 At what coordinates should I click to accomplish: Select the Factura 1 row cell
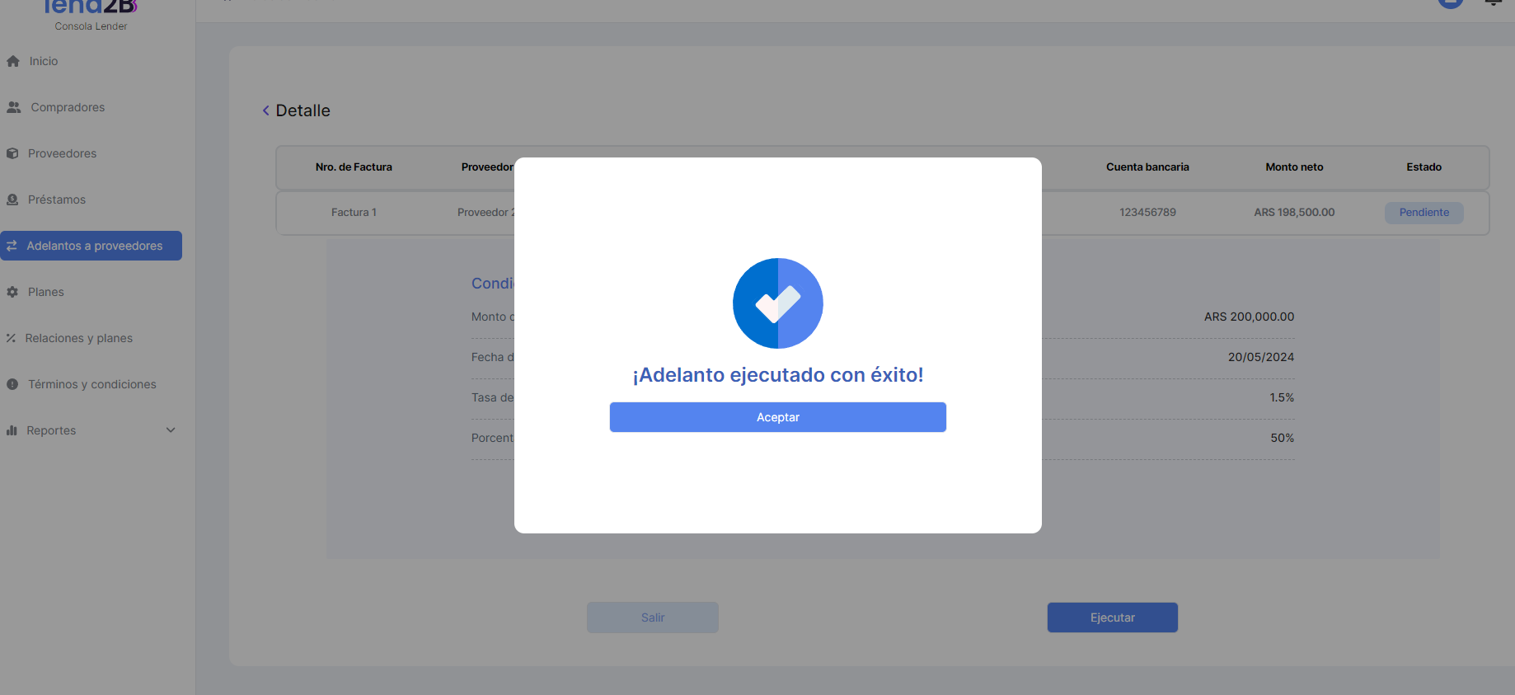point(354,213)
